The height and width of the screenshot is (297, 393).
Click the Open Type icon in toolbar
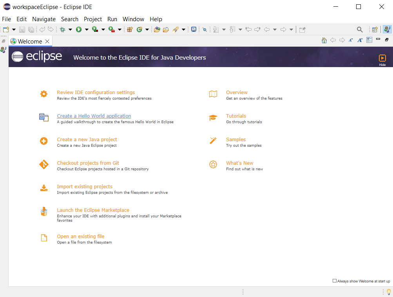tap(157, 29)
